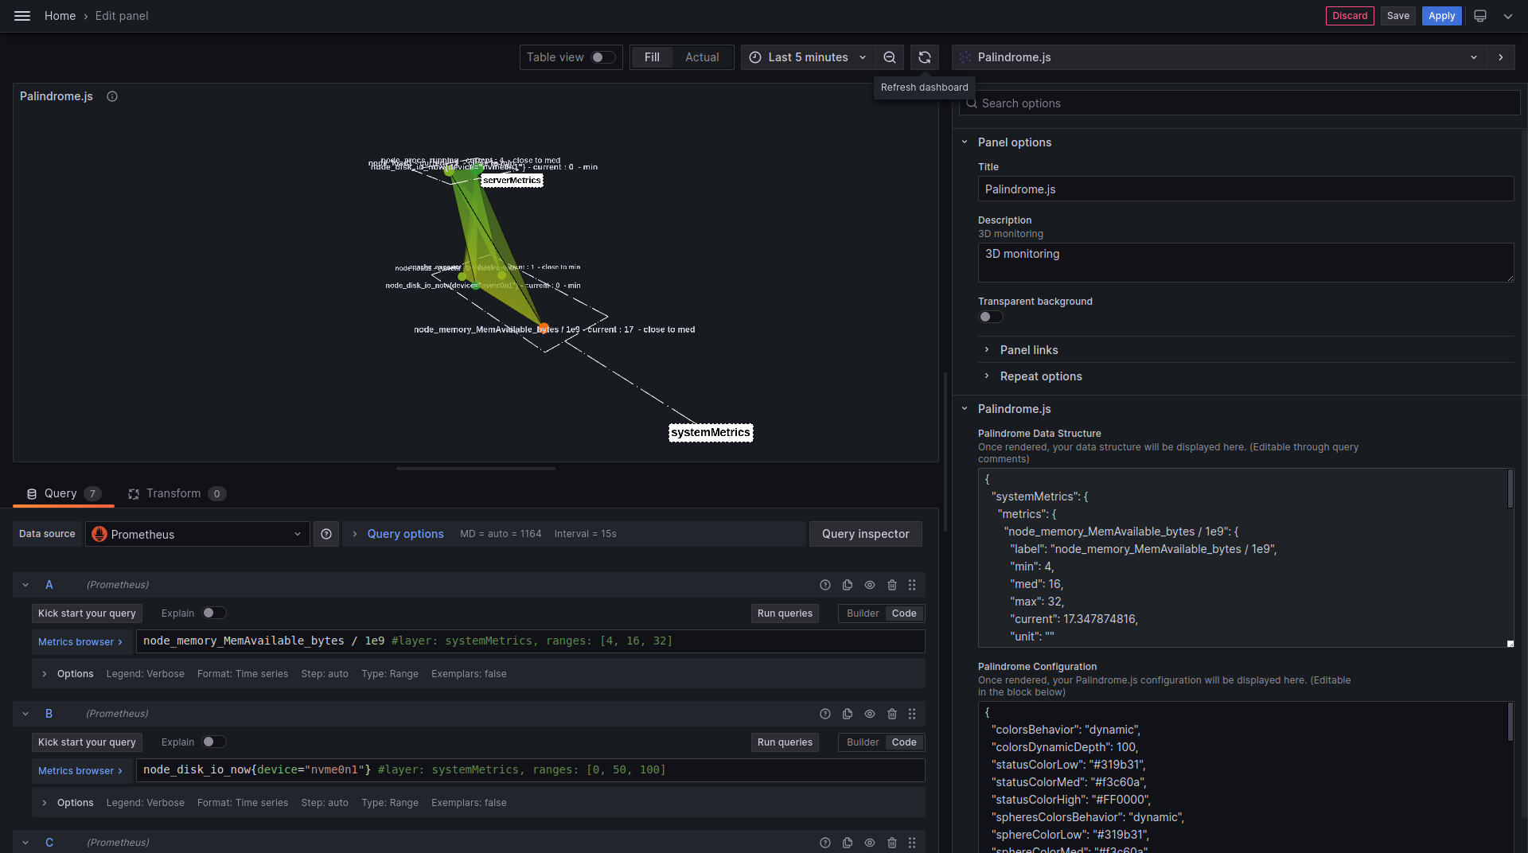This screenshot has width=1528, height=853.
Task: Open the Palindrome.js visualization picker dropdown
Action: pyautogui.click(x=1219, y=57)
